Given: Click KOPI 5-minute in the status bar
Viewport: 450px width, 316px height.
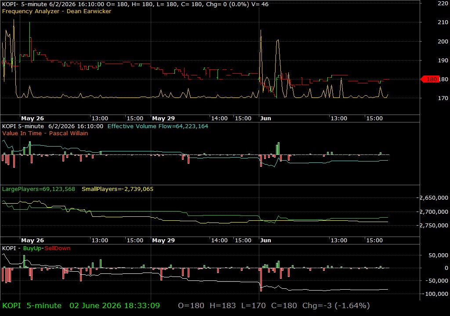Looking at the screenshot, I should coord(32,305).
